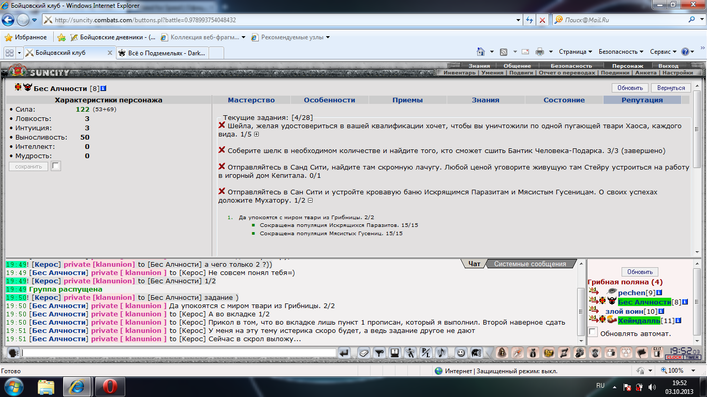Click the P/L translit icon
The width and height of the screenshot is (707, 397).
tap(426, 353)
